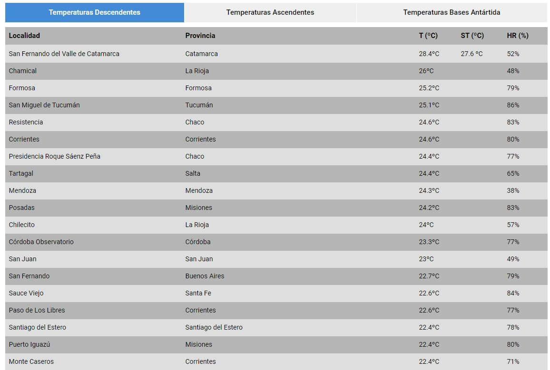Click the Monte Caseros locality cell
The height and width of the screenshot is (370, 550).
[x=31, y=361]
